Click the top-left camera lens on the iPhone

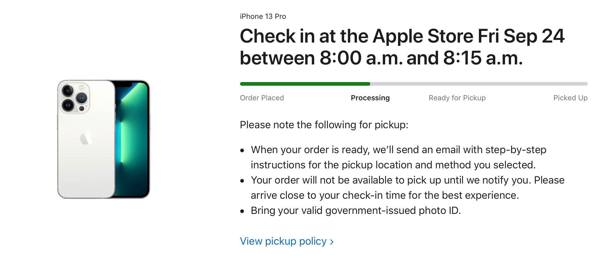[x=68, y=91]
